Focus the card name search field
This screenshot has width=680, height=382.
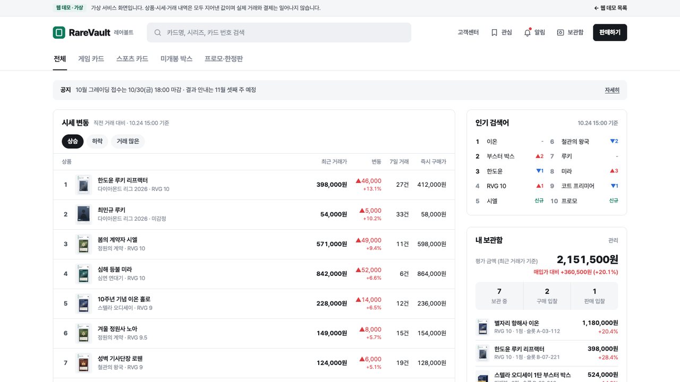[x=279, y=32]
